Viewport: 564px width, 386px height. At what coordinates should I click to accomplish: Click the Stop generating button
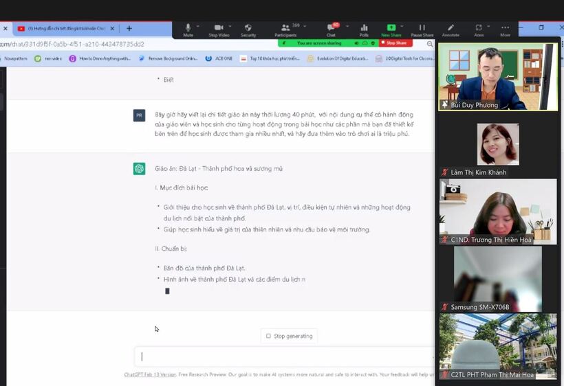[x=289, y=336]
